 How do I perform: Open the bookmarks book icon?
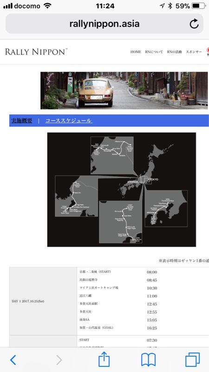pos(148,359)
